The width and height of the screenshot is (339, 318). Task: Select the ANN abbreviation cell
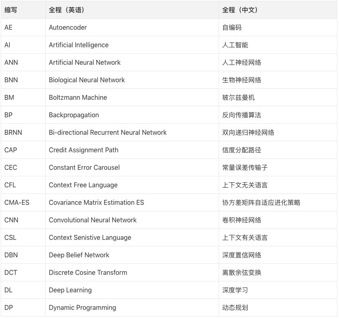click(x=23, y=62)
